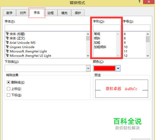155x140 pixels.
Task: Click font size list scroll up arrow
Action: [x=148, y=34]
